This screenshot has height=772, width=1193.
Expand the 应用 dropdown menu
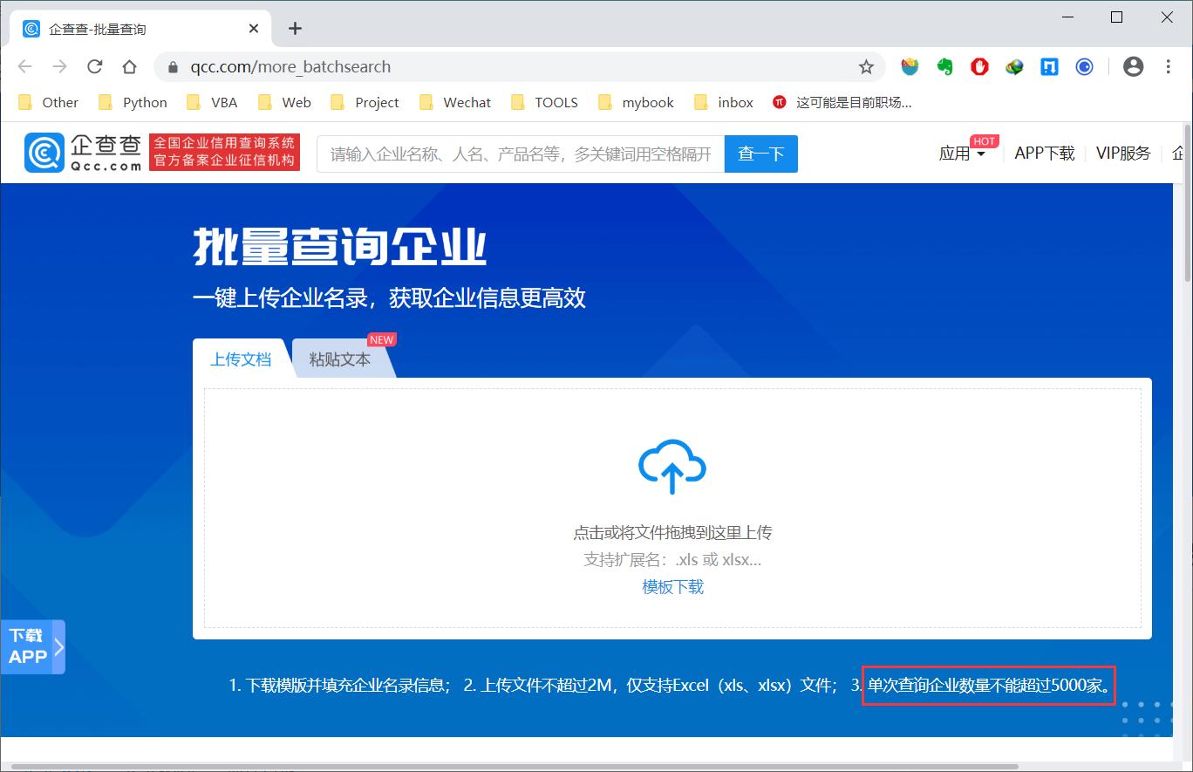tap(962, 154)
